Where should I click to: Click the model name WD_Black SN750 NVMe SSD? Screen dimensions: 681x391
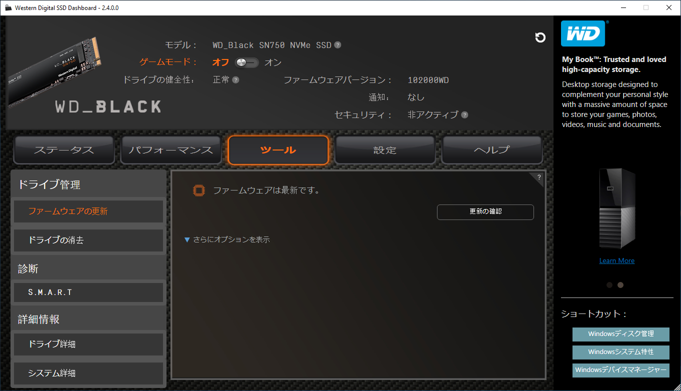coord(272,45)
